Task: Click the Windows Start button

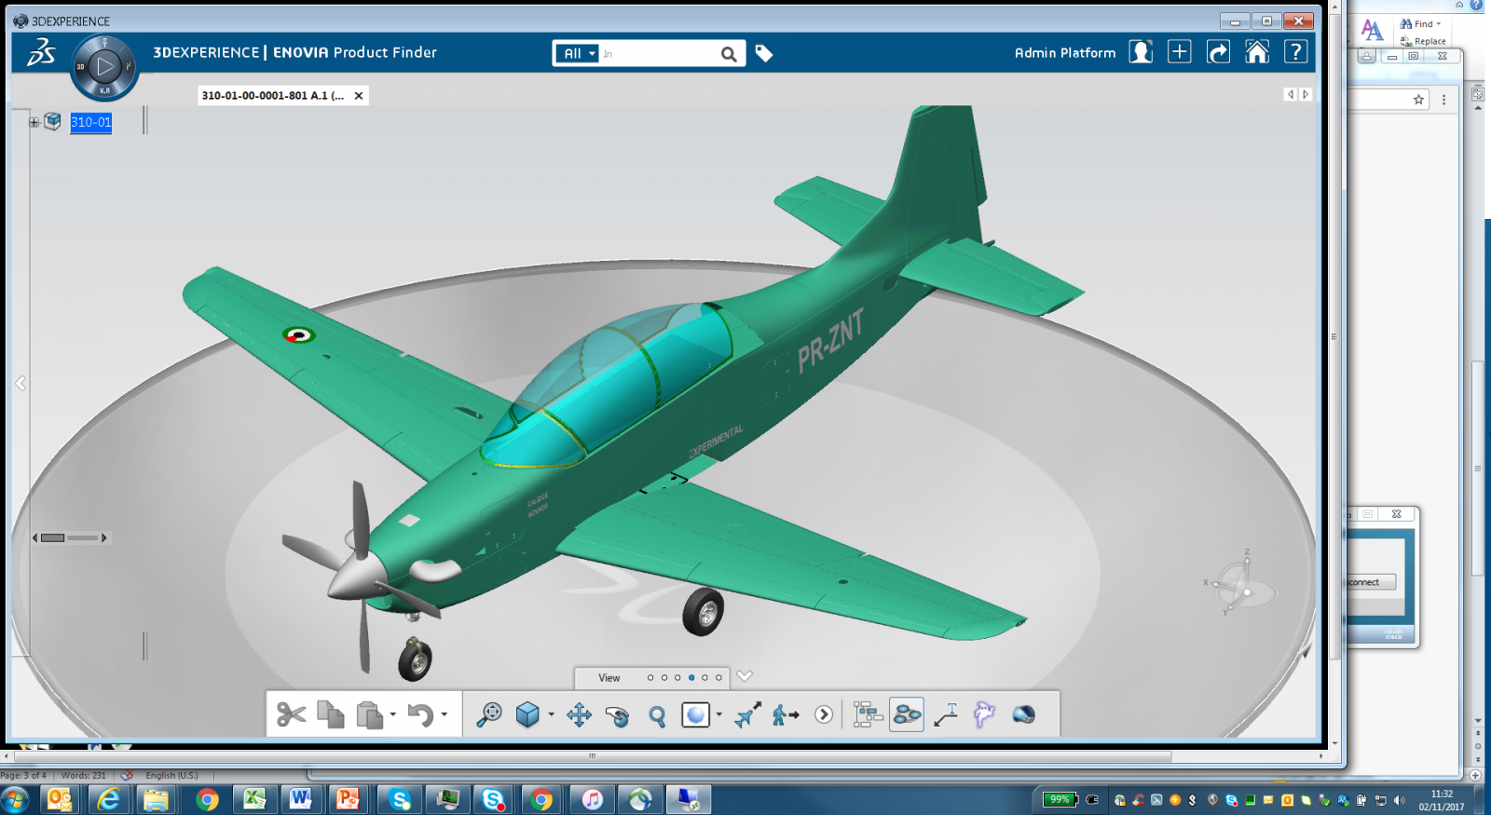Action: (x=15, y=799)
